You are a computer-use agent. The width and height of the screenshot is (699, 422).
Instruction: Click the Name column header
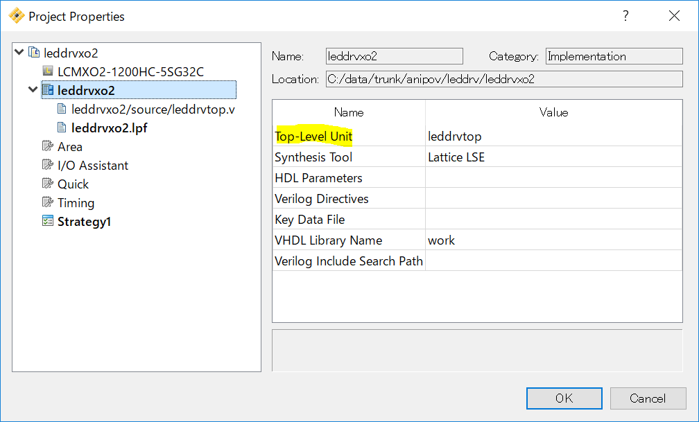pyautogui.click(x=349, y=112)
